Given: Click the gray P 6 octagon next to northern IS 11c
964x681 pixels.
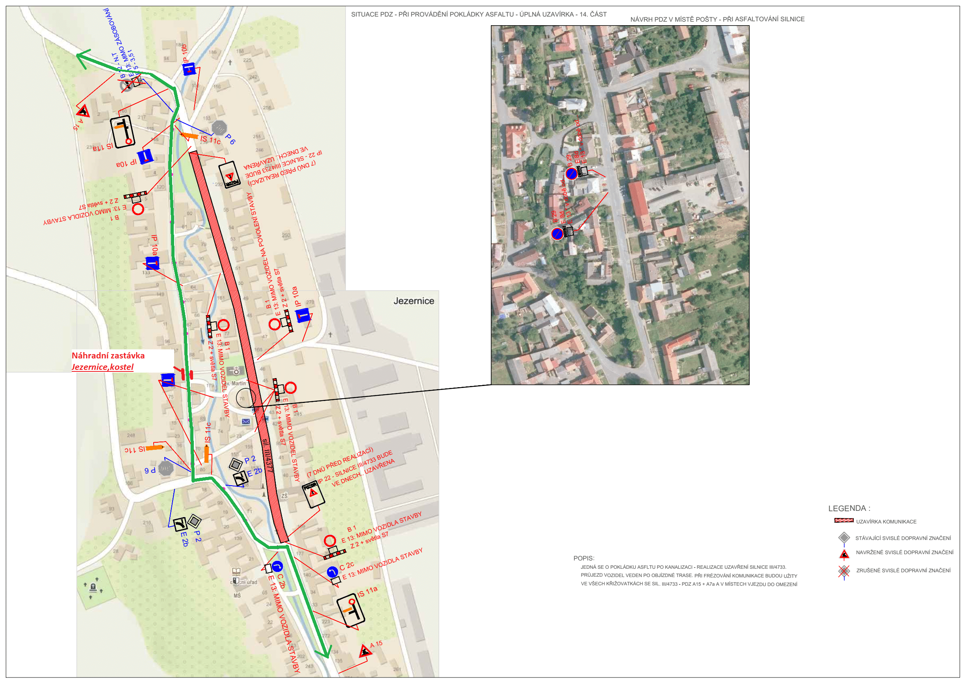Looking at the screenshot, I should coord(219,128).
